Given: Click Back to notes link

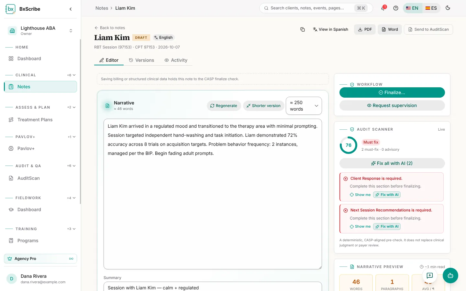Looking at the screenshot, I should click(x=110, y=28).
